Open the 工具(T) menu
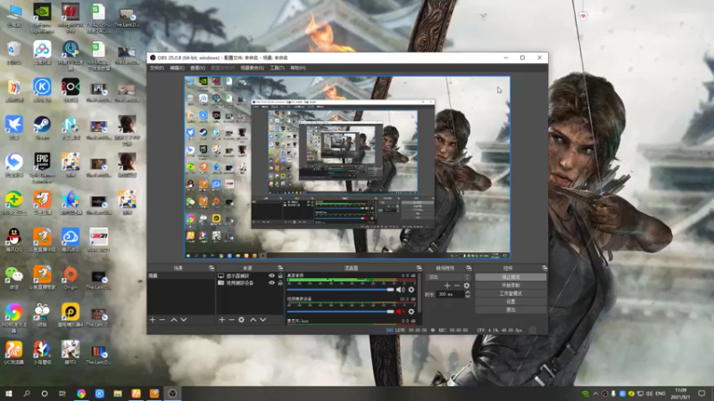 (277, 68)
